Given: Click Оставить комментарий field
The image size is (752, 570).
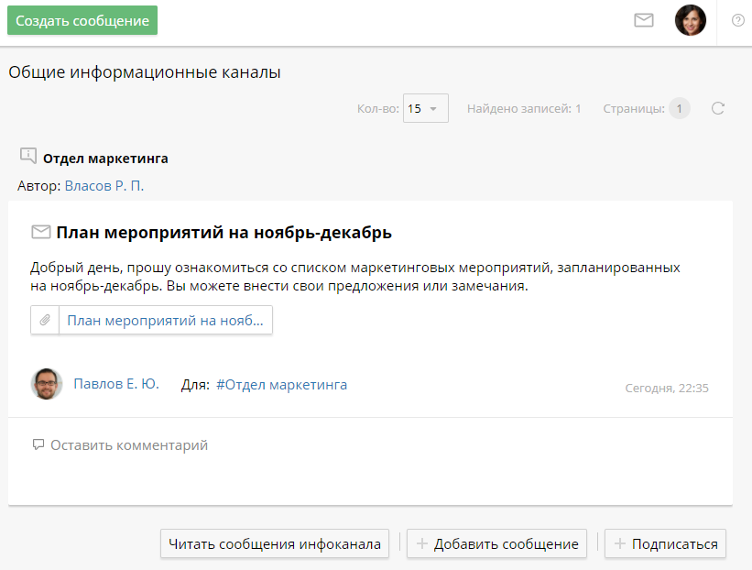Looking at the screenshot, I should [128, 445].
